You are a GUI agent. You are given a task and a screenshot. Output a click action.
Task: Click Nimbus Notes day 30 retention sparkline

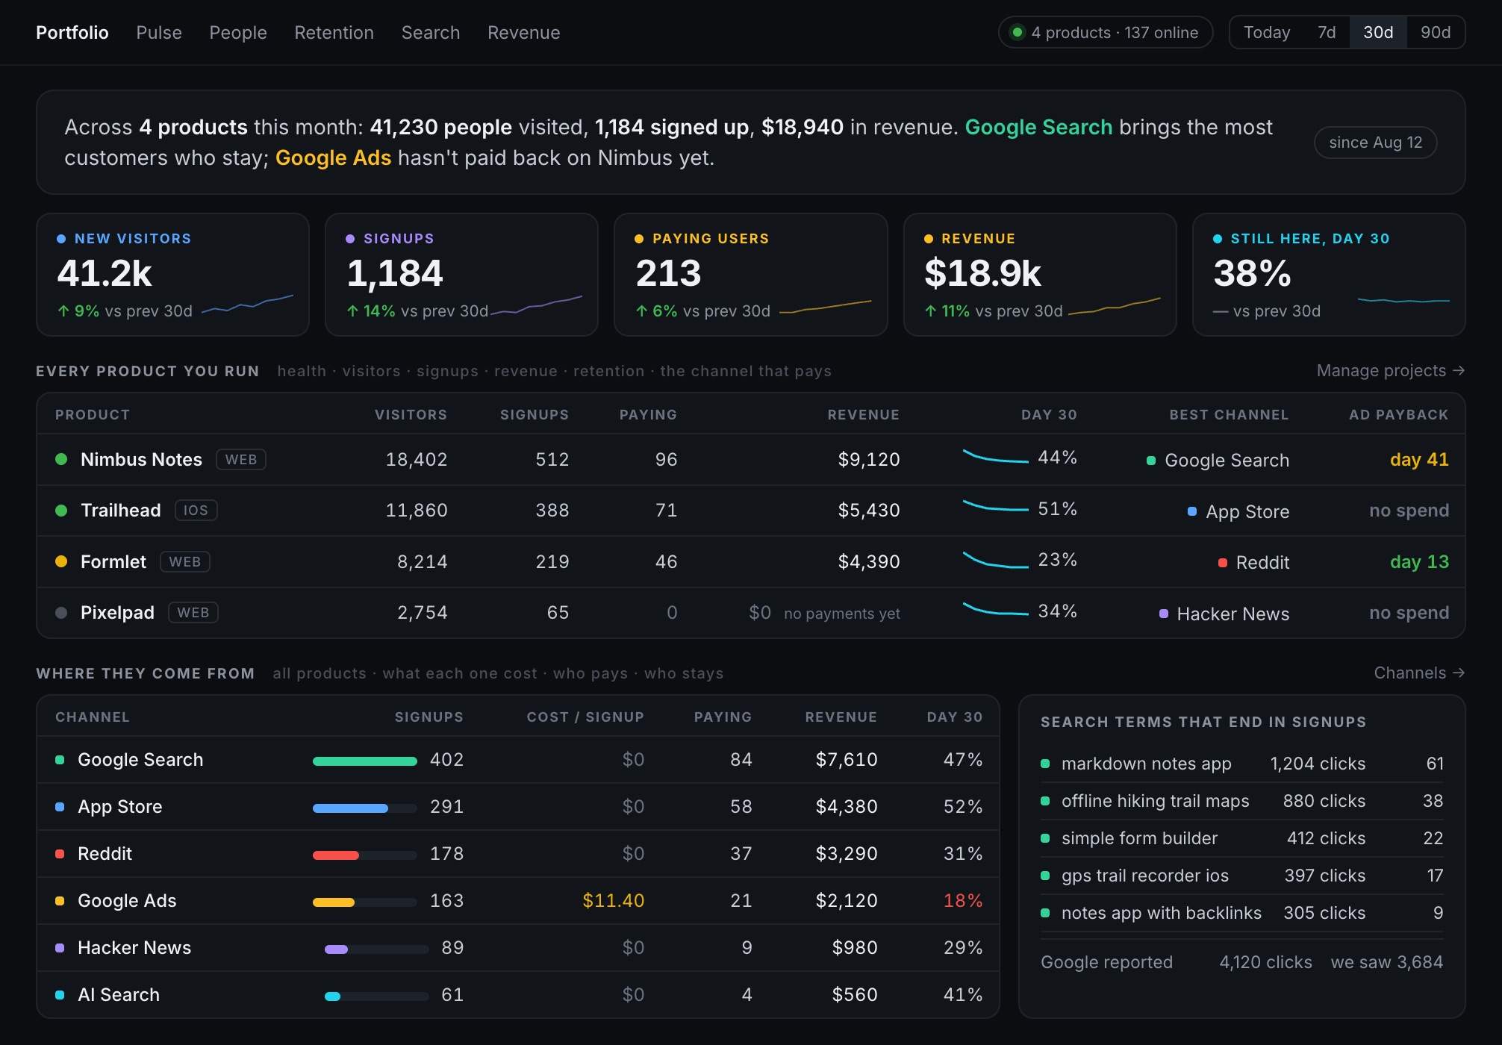click(996, 457)
